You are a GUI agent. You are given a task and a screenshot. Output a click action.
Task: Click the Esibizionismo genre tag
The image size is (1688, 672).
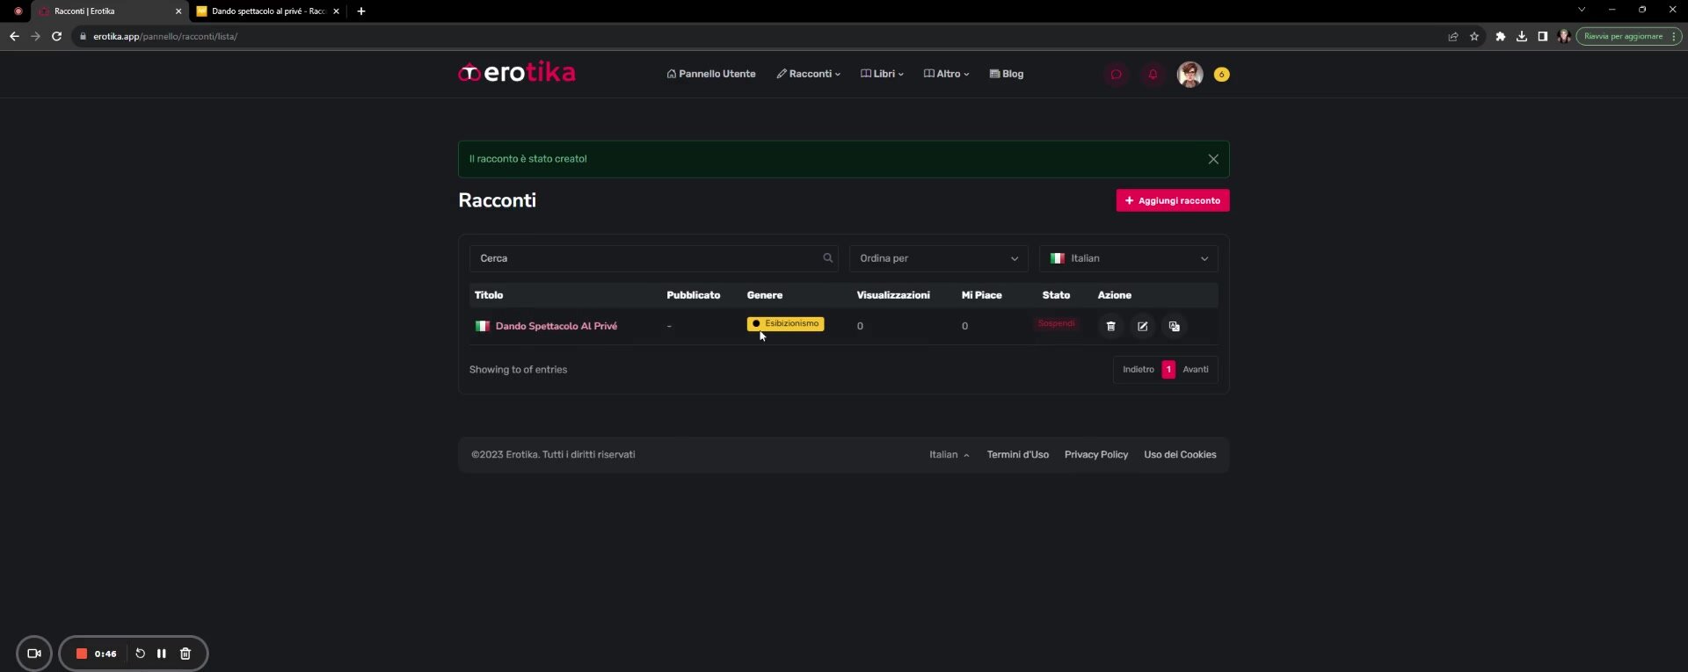point(785,323)
